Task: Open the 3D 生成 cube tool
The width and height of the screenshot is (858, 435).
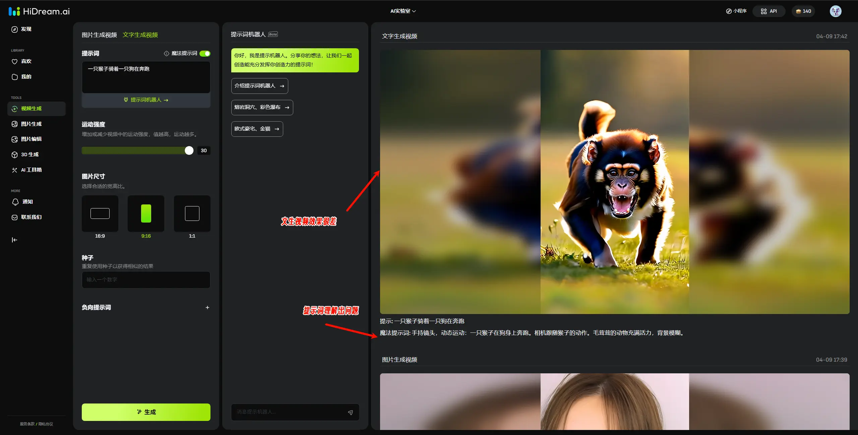Action: click(14, 155)
